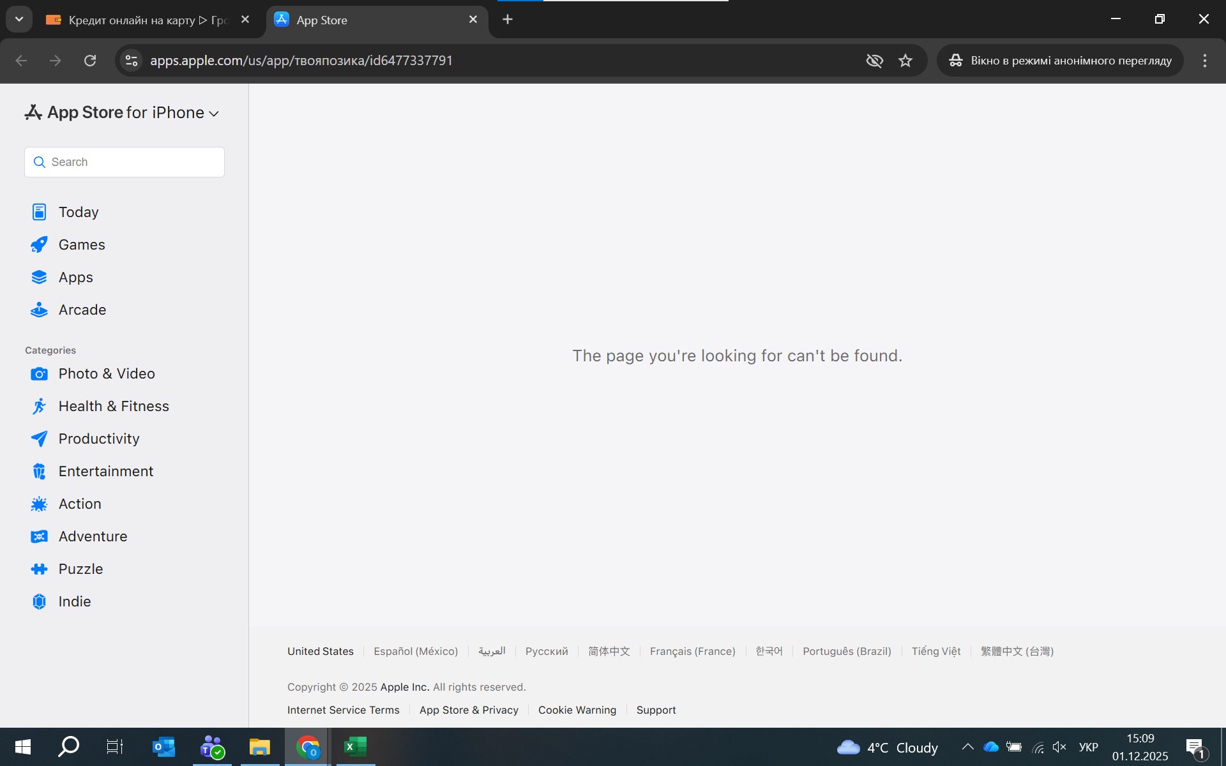Select the Apps layers icon
Screen dimensions: 1226x766
(39, 277)
